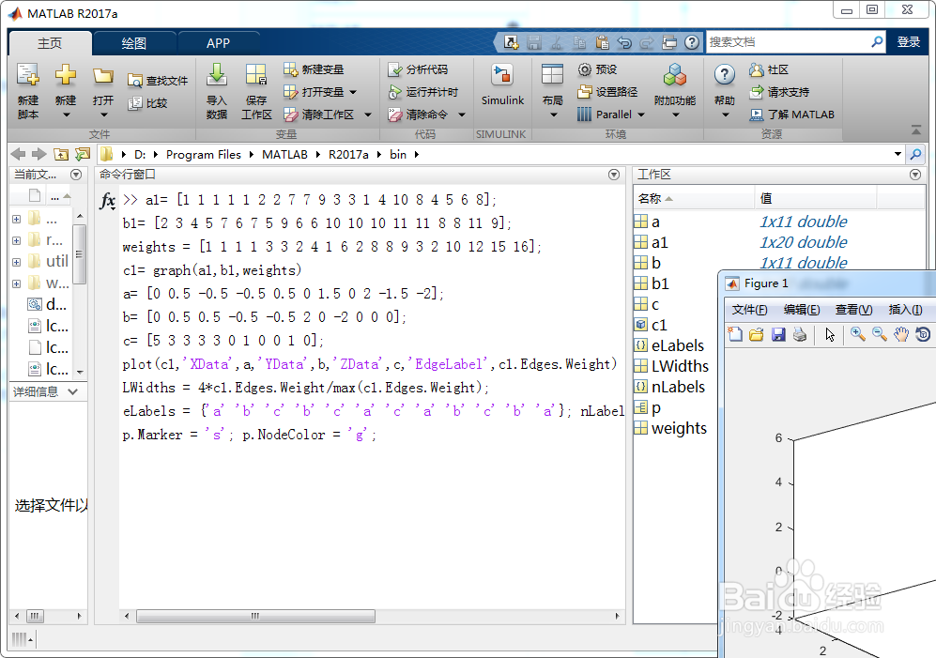Screen dimensions: 936x658
Task: Click the Zoom In tool in Figure 1
Action: pyautogui.click(x=858, y=334)
